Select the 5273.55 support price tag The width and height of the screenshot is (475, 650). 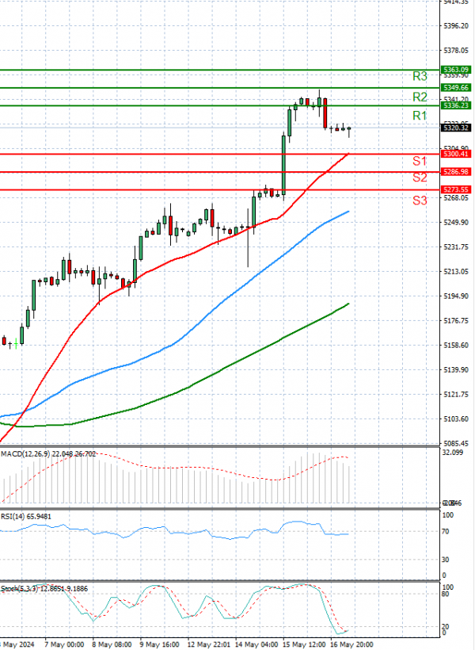tap(455, 189)
